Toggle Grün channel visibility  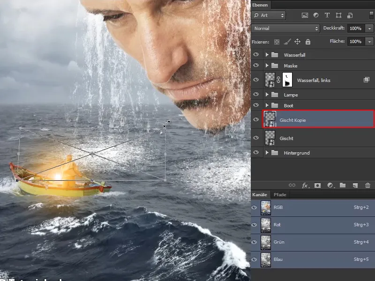pyautogui.click(x=254, y=242)
